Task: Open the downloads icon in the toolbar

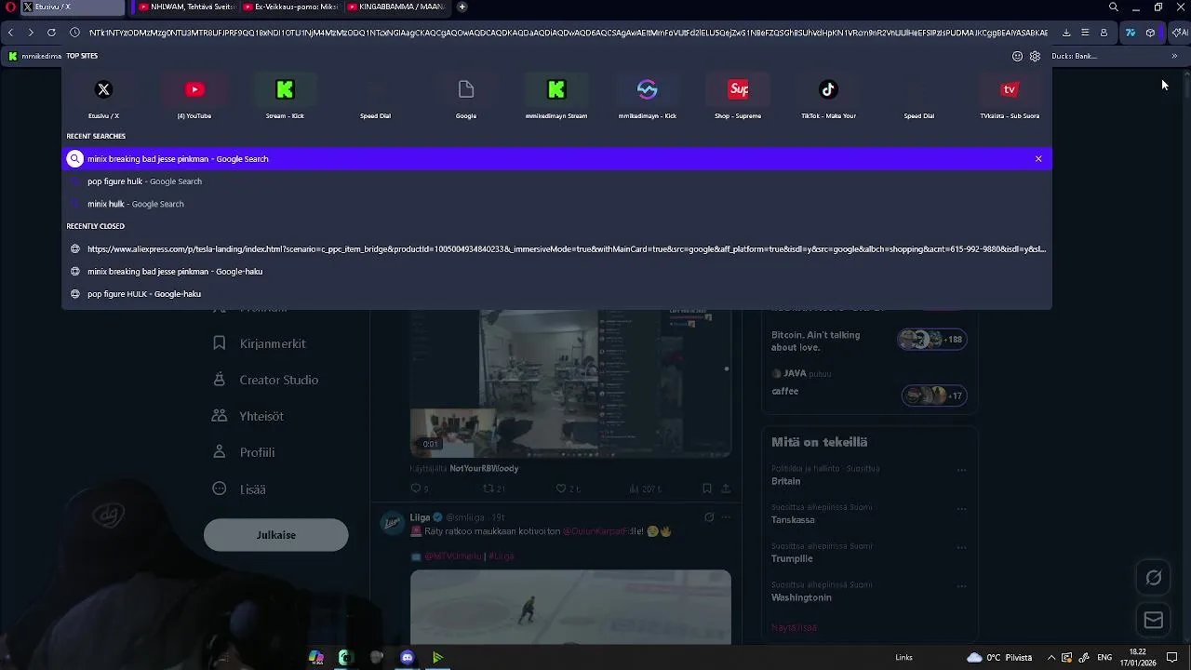Action: click(x=1066, y=33)
